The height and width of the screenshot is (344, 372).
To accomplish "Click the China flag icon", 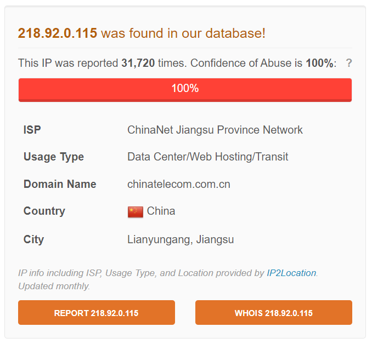I will (136, 211).
